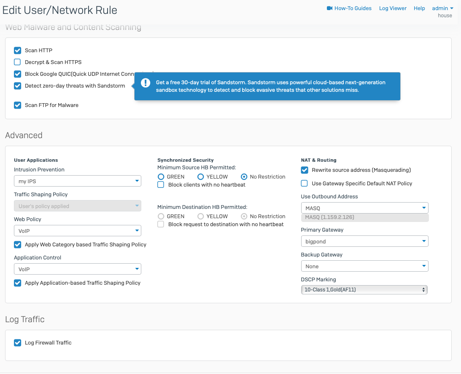Select GREEN for minimum source heartbeat
461x374 pixels.
161,177
